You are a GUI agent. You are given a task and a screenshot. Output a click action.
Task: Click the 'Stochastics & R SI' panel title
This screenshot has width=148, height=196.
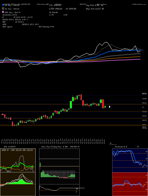pos(127,147)
